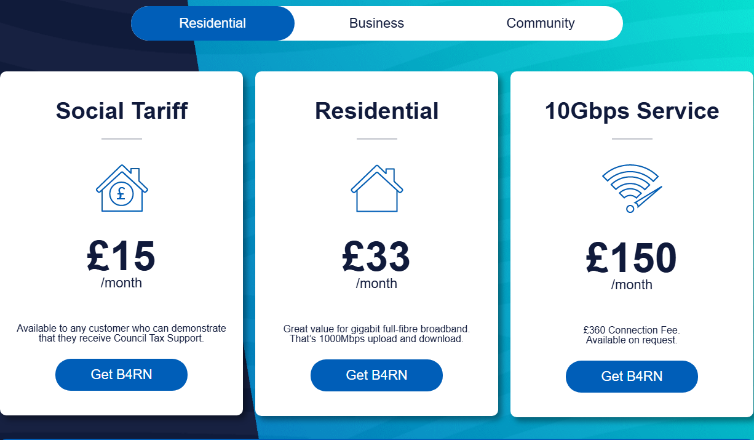Click the £15 per month price

(x=121, y=263)
